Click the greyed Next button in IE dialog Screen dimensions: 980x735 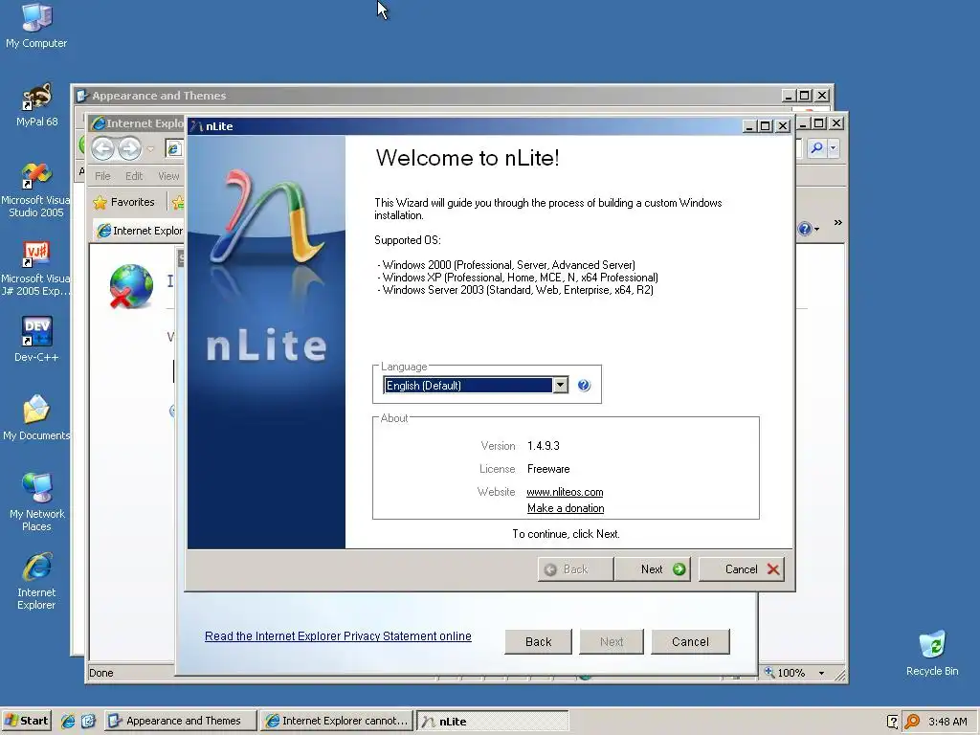[612, 642]
